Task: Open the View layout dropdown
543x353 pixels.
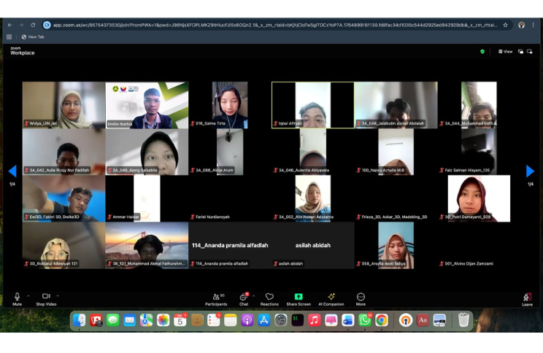Action: click(x=505, y=52)
